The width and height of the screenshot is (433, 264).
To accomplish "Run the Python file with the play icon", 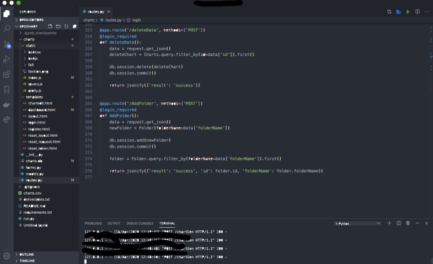I will coord(408,12).
